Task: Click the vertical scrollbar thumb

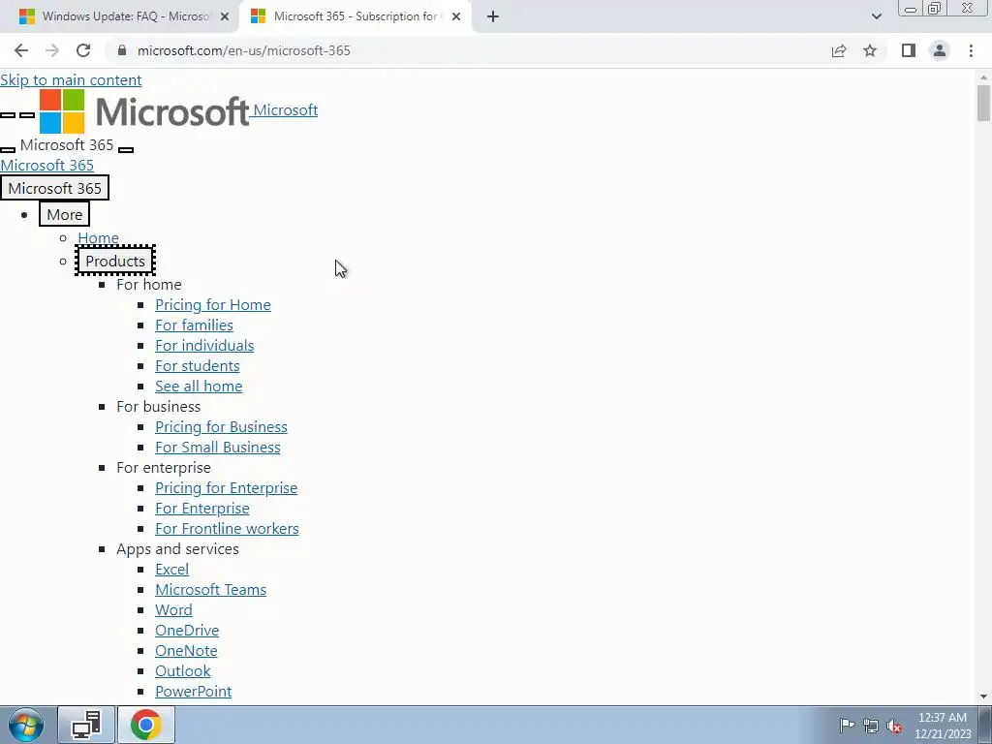Action: pyautogui.click(x=983, y=103)
